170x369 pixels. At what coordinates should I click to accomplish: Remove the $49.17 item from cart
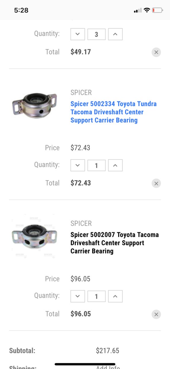click(x=156, y=52)
